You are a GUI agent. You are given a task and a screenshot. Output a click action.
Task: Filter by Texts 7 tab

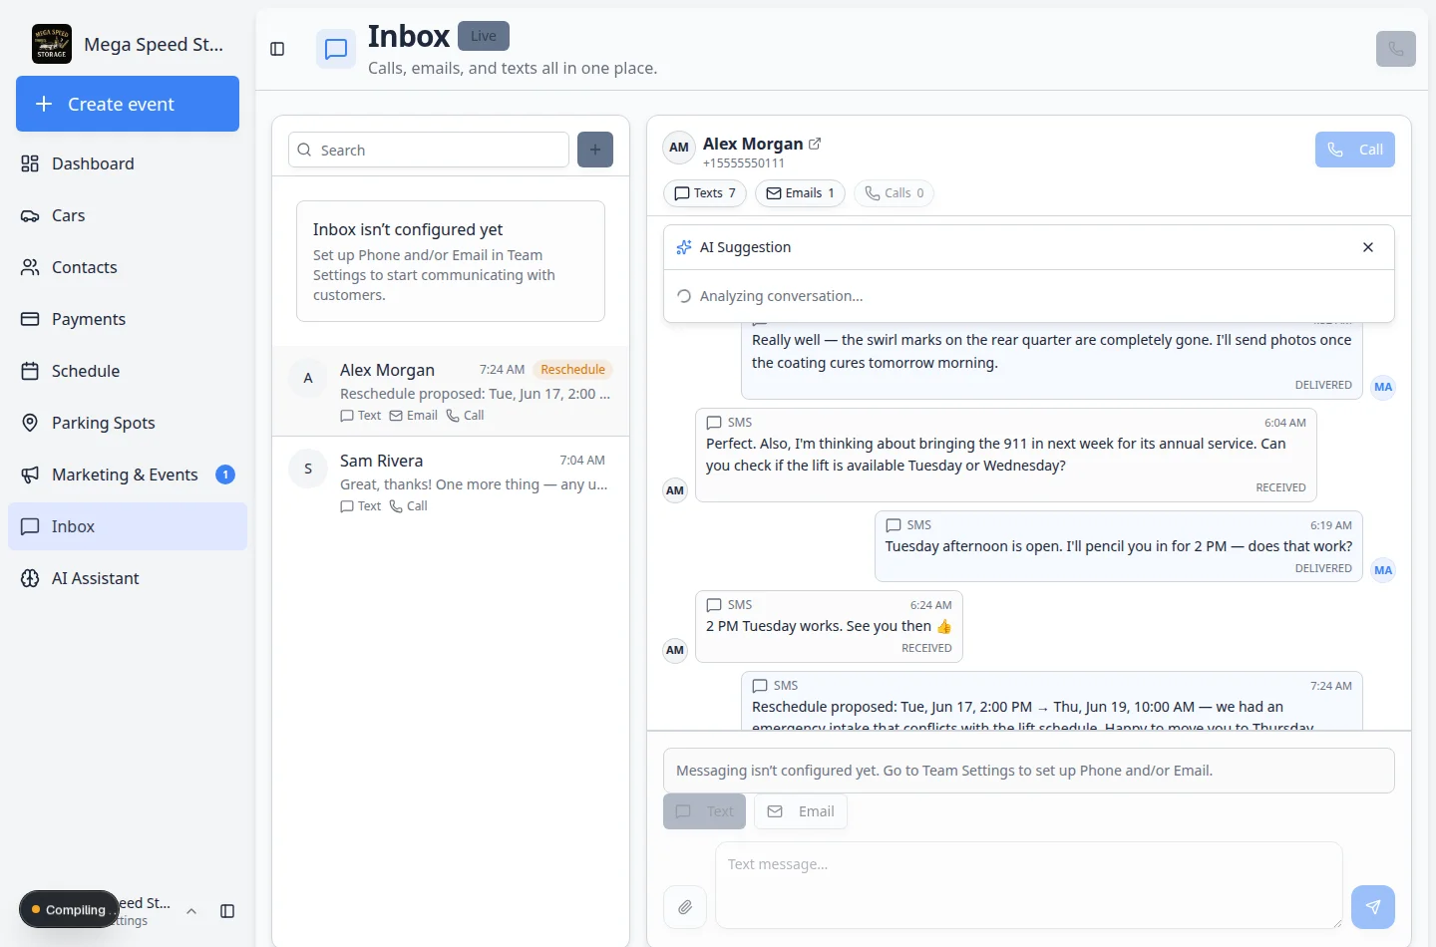tap(705, 193)
